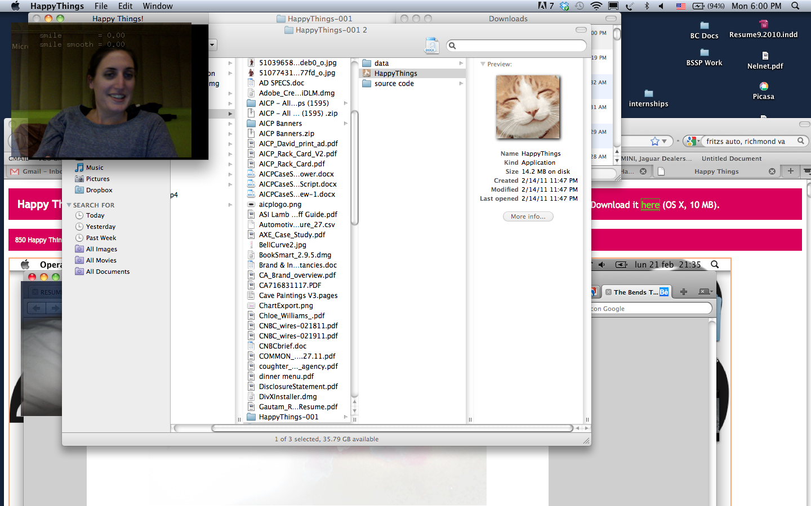Click the Spotlight magnifying glass icon
Image resolution: width=811 pixels, height=506 pixels.
pyautogui.click(x=795, y=6)
